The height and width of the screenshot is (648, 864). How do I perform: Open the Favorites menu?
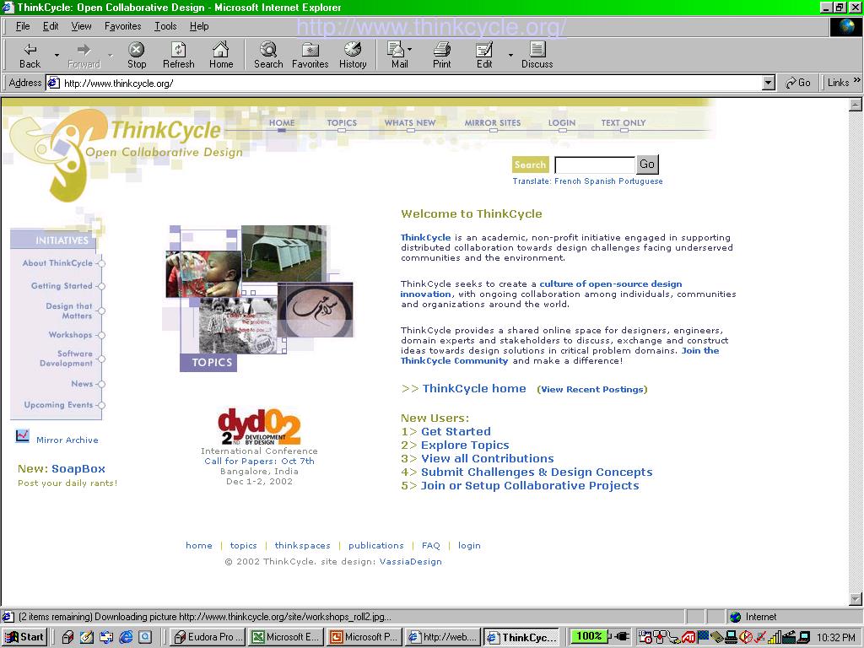point(123,26)
